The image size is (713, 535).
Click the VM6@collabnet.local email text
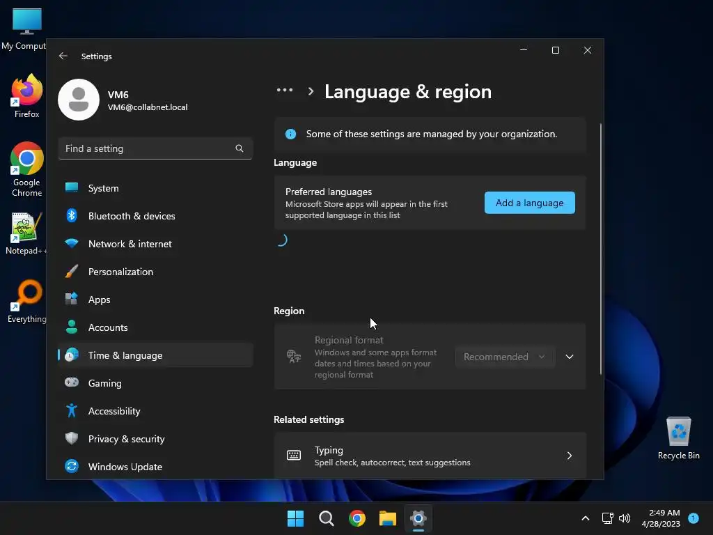click(x=148, y=107)
